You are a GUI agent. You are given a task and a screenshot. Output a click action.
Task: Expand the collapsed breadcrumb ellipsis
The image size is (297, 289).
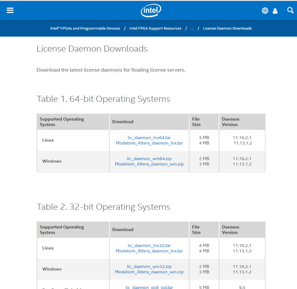[192, 28]
